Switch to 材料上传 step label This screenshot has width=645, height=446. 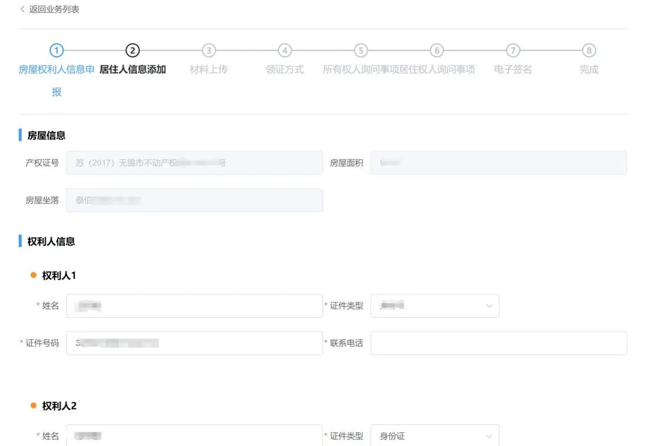208,70
